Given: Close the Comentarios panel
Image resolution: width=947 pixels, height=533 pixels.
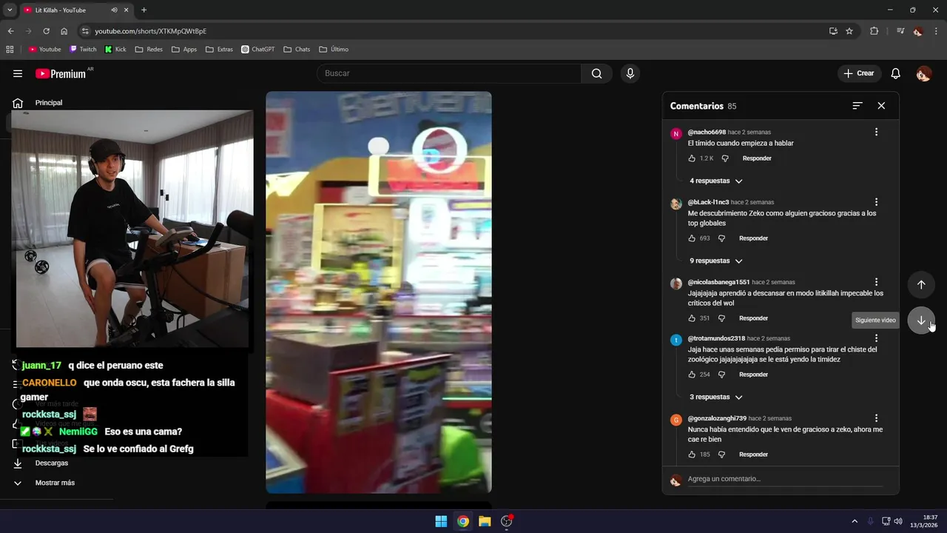Looking at the screenshot, I should [x=881, y=106].
